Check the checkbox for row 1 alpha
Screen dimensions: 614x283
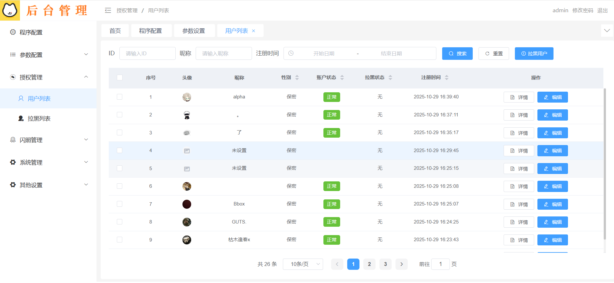tap(120, 97)
